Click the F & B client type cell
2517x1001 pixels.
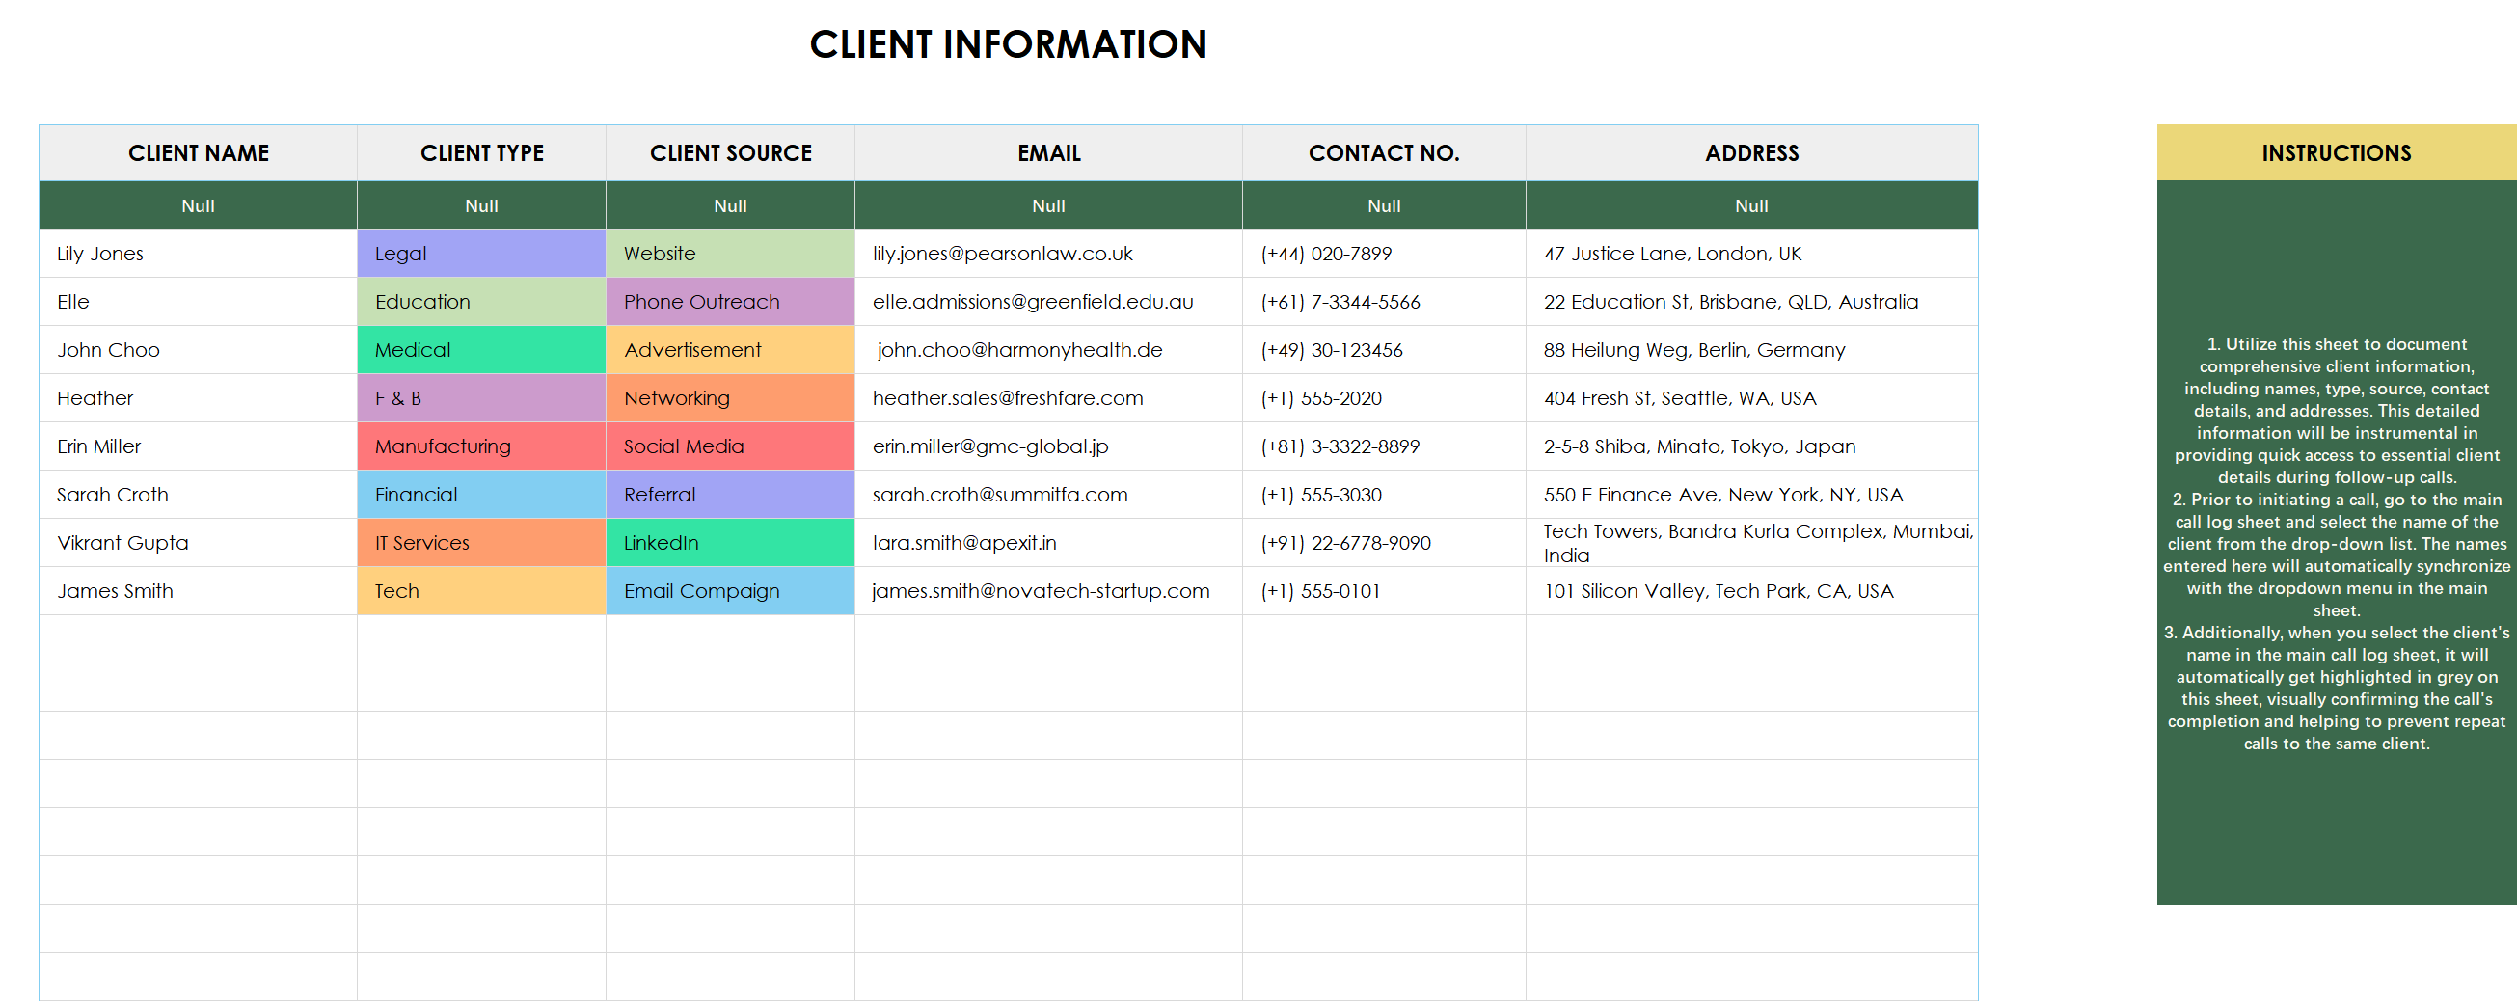482,399
